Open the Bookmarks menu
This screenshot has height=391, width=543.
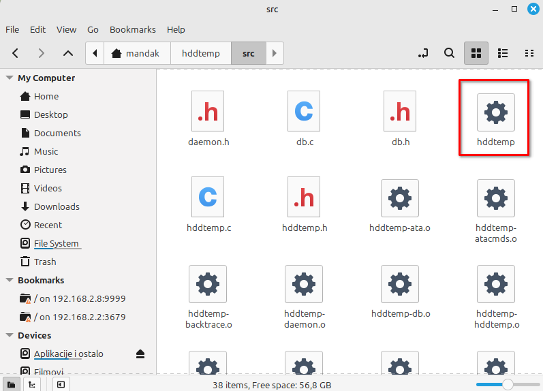(133, 30)
